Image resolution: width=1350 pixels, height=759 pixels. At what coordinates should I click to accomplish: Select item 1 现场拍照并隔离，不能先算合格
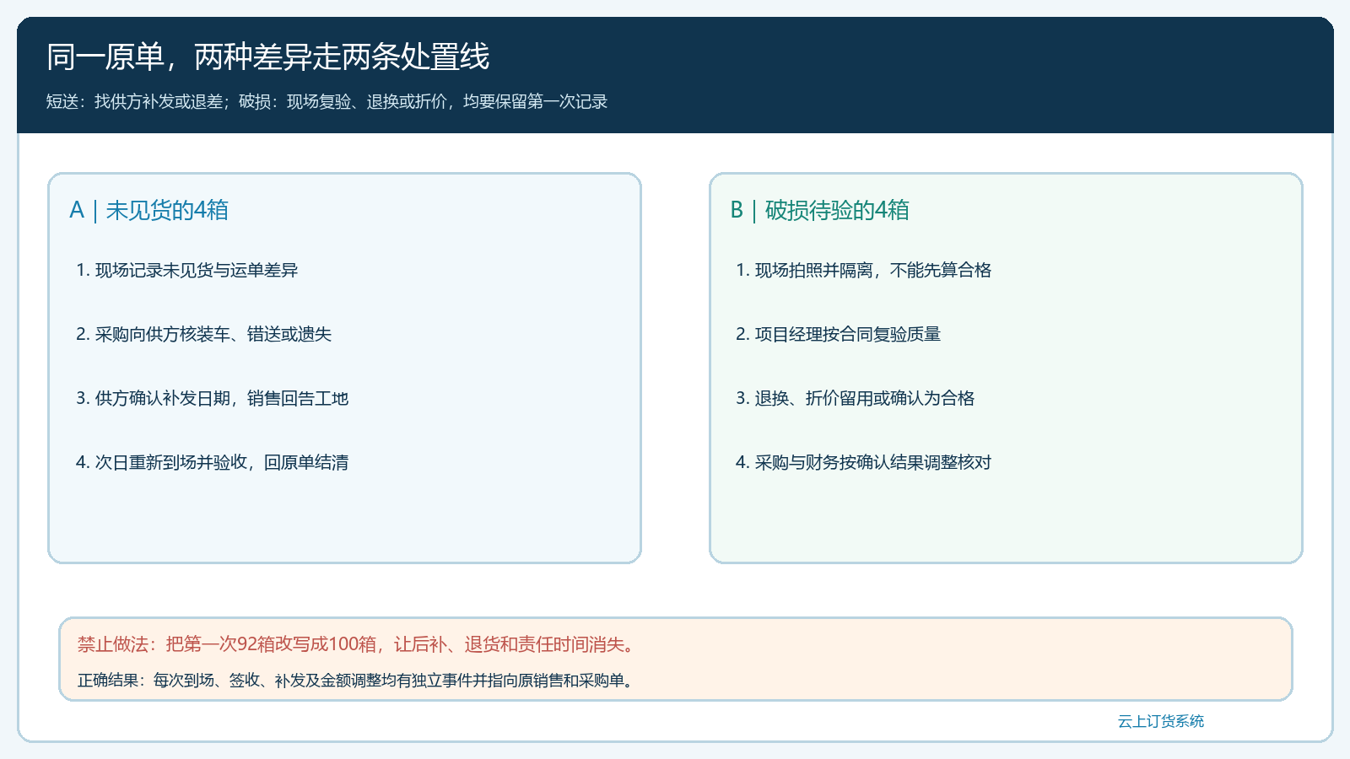[x=864, y=270]
